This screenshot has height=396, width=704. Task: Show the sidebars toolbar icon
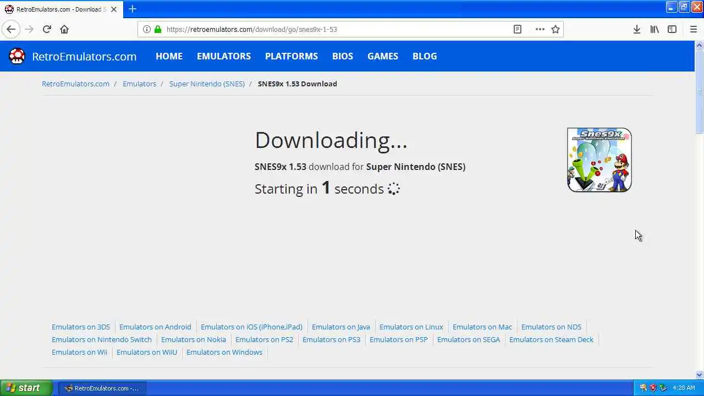[672, 29]
